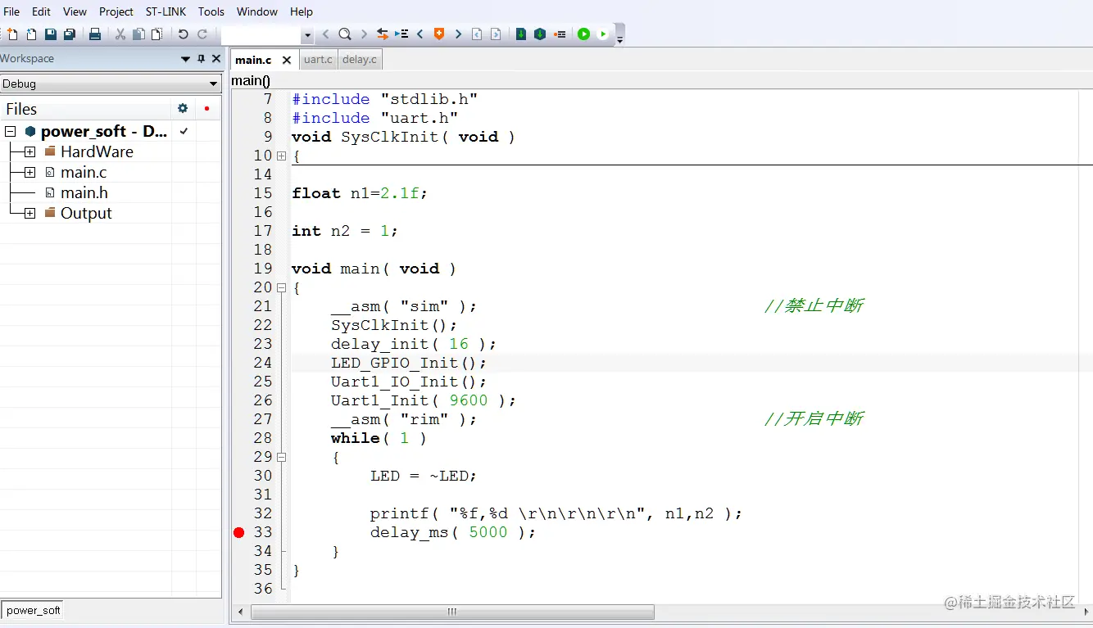Image resolution: width=1093 pixels, height=628 pixels.
Task: Expand the Output folder
Action: [29, 213]
